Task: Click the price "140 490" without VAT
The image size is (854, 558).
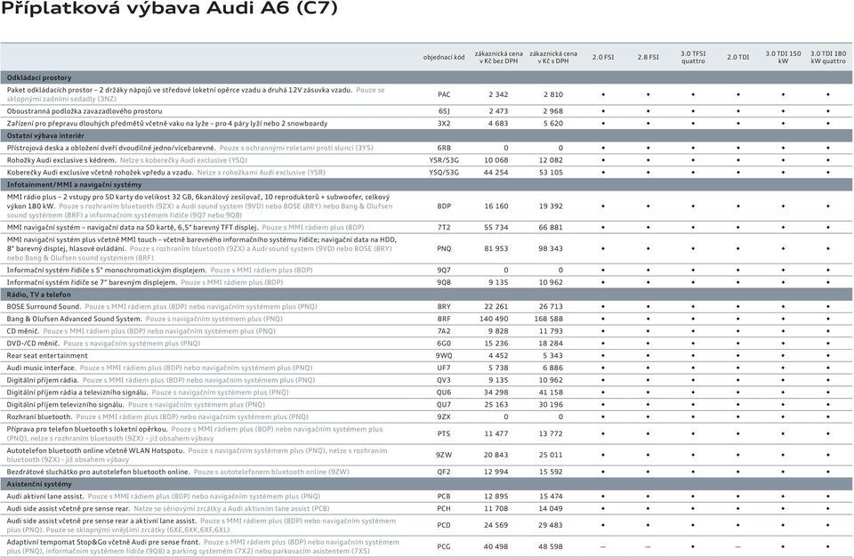Action: (494, 319)
